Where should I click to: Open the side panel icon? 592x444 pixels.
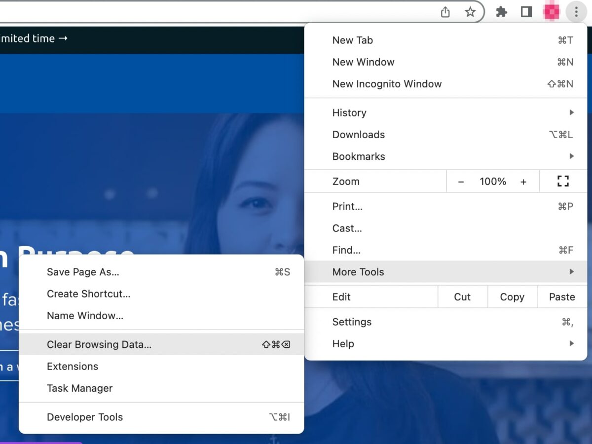point(526,11)
